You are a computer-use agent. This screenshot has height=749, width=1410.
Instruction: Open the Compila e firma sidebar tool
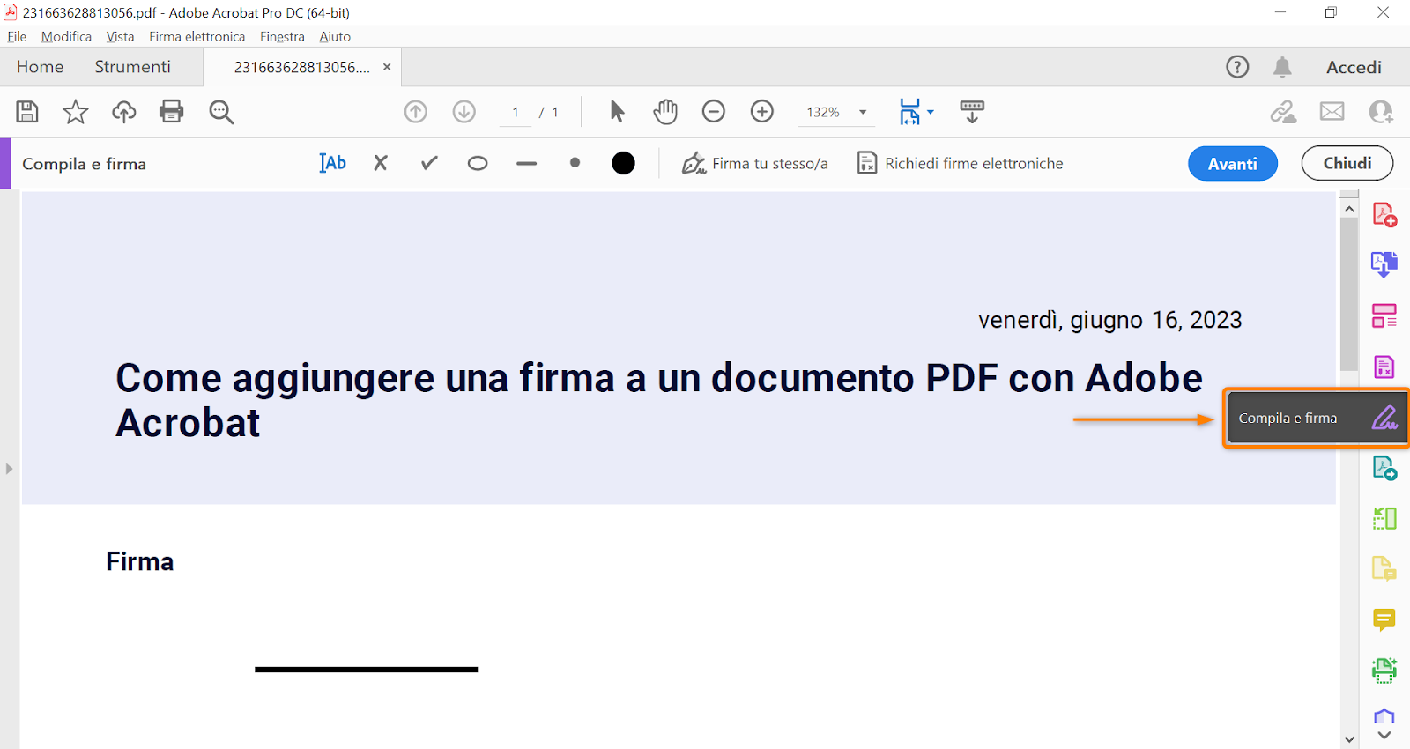(x=1317, y=419)
